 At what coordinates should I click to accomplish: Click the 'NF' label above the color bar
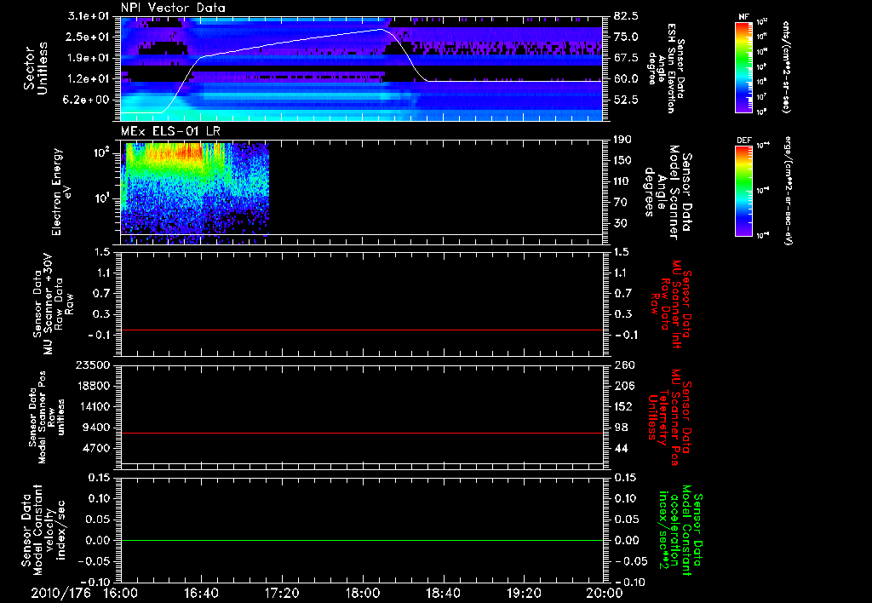[743, 17]
